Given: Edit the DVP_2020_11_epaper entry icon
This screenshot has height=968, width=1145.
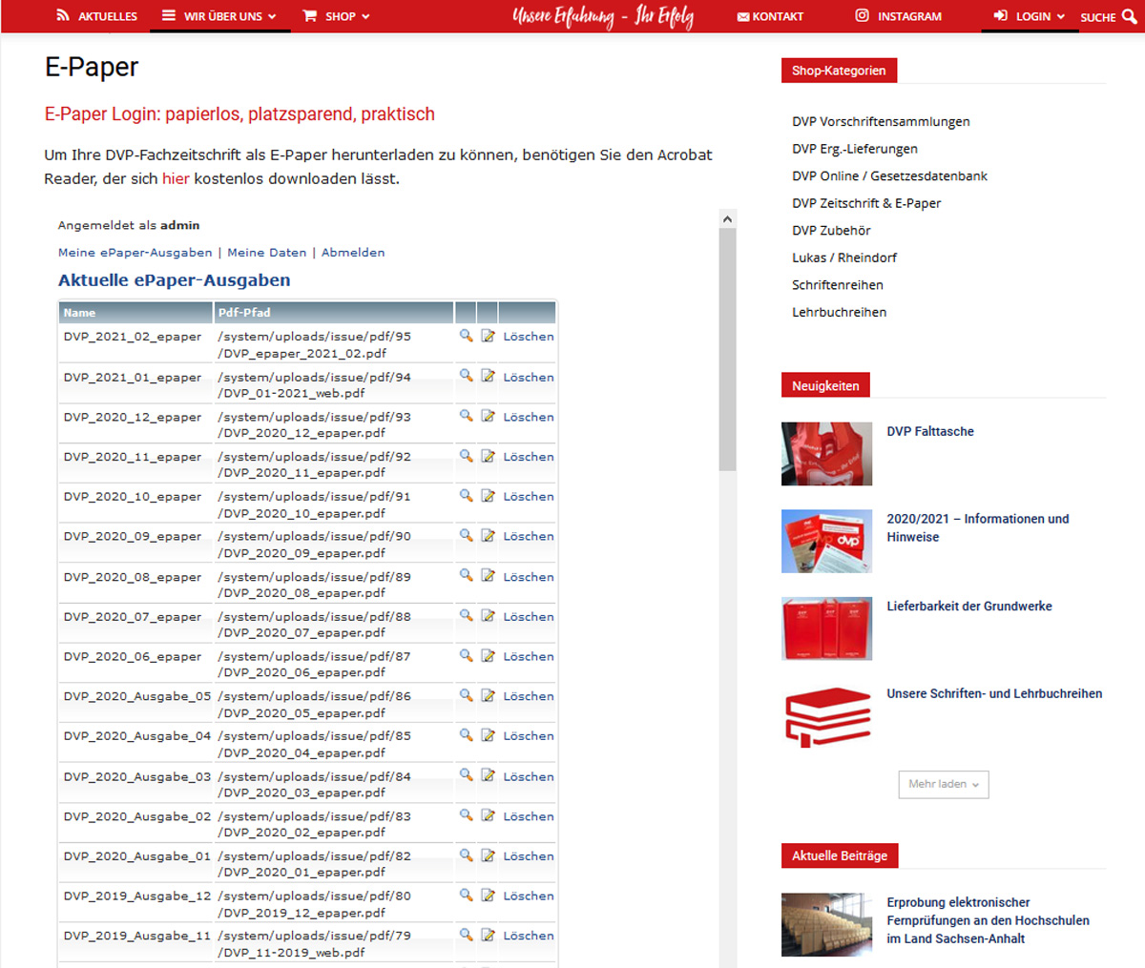Looking at the screenshot, I should [488, 456].
